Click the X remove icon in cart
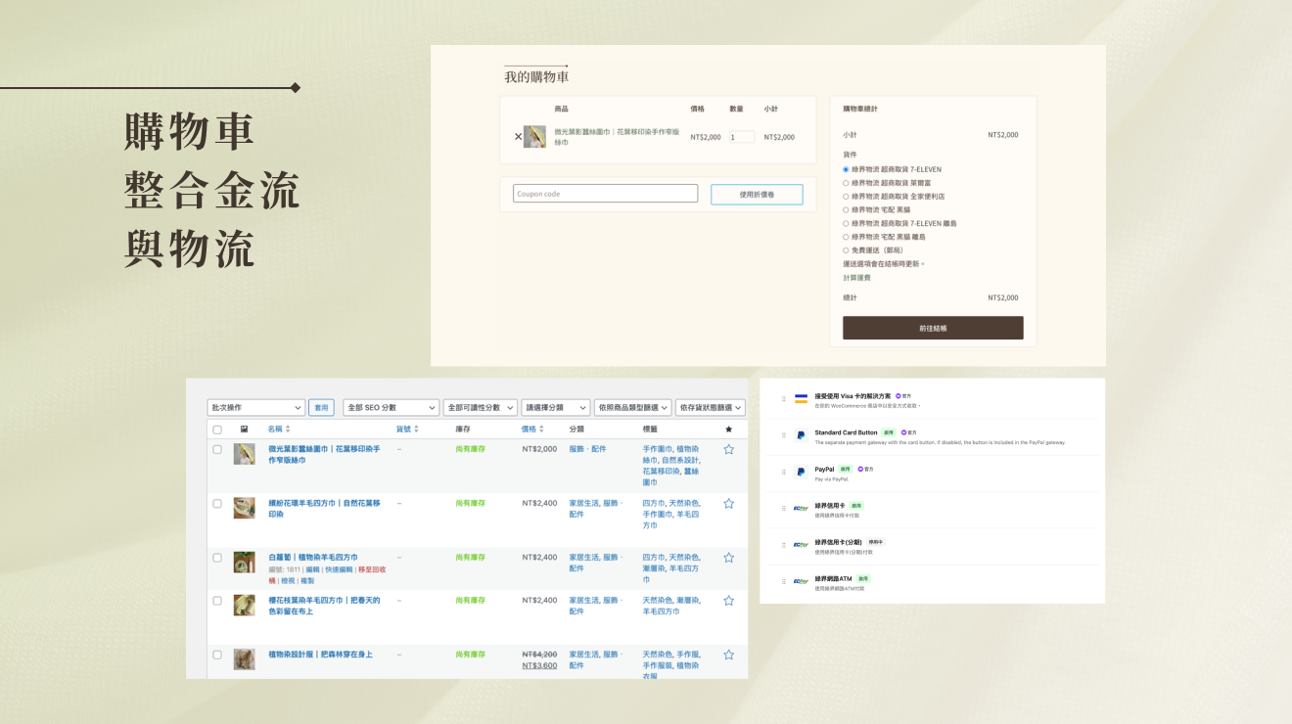Screen dimensions: 1292x724 tap(518, 137)
